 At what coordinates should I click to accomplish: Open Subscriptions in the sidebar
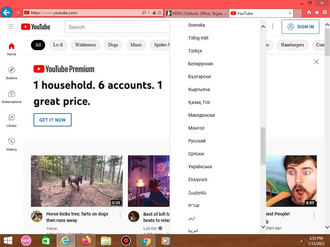pyautogui.click(x=12, y=97)
